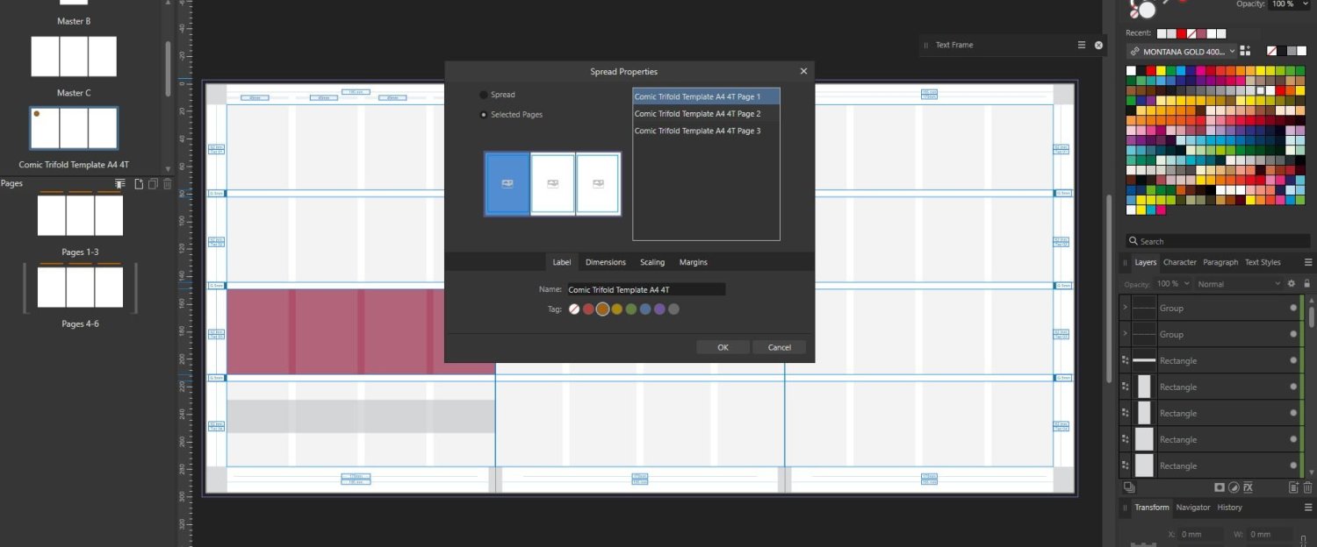This screenshot has width=1317, height=547.
Task: Open the Text Styles panel tab
Action: [x=1263, y=262]
